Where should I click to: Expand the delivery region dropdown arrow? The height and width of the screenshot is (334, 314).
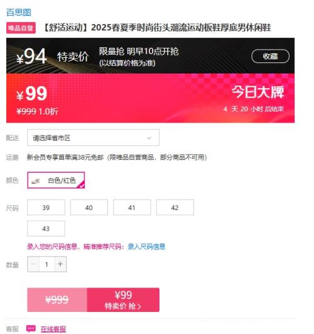click(x=149, y=138)
